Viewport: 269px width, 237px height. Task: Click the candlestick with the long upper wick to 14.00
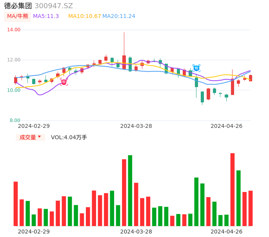[x=124, y=62]
